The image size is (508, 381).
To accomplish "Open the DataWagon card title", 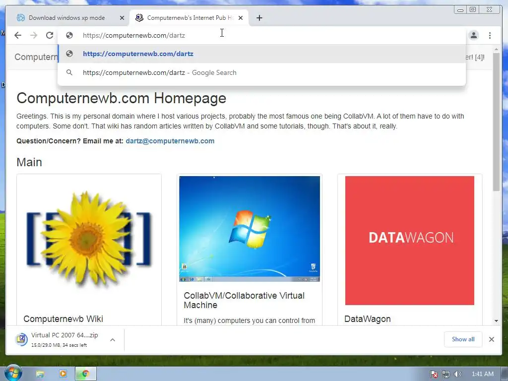I will point(368,319).
